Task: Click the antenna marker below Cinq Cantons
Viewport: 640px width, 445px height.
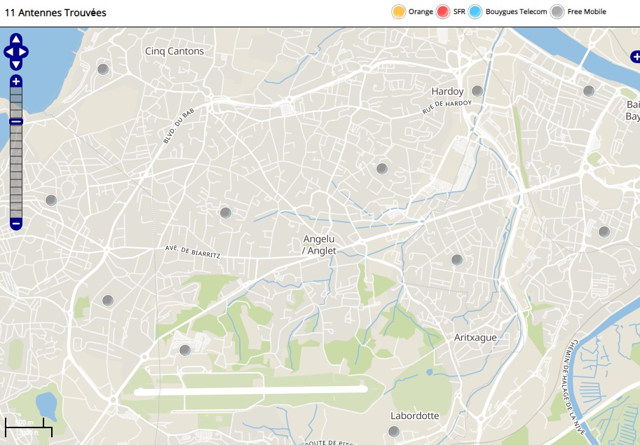Action: pos(103,69)
